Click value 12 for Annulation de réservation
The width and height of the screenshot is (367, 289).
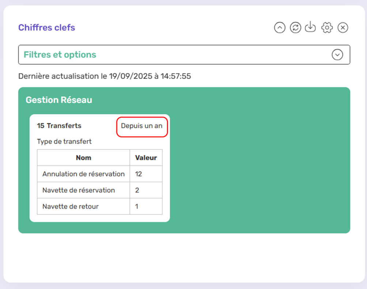tap(139, 174)
